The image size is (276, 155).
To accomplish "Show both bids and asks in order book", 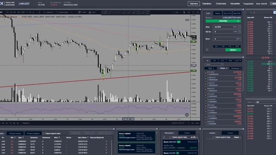I will 248,12.
